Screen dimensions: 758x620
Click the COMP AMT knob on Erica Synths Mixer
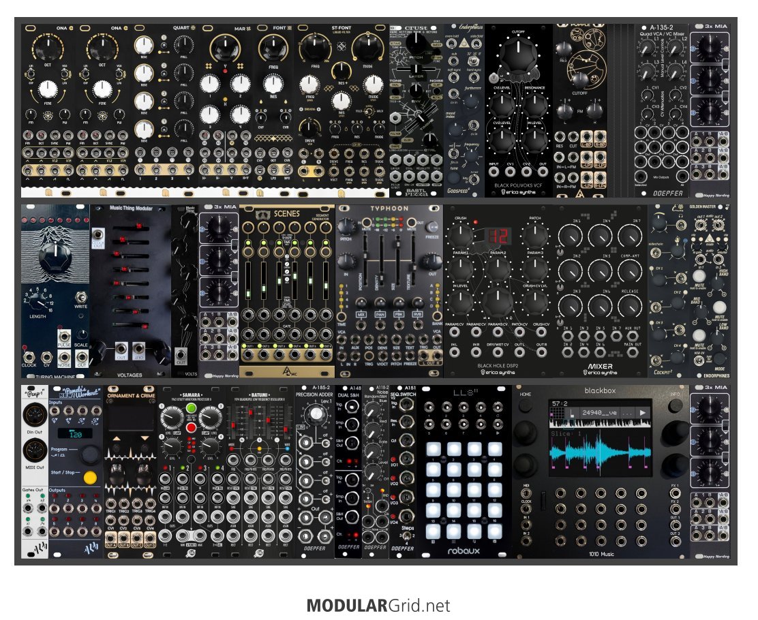(630, 271)
